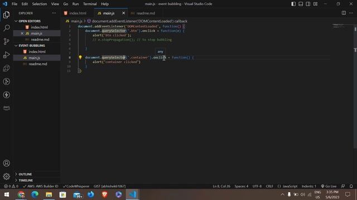Open the Help menu
Viewport: 357px width, 200px height.
(105, 4)
